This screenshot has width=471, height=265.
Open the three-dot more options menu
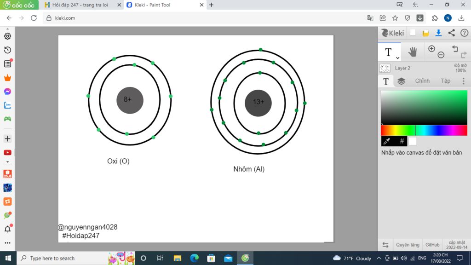click(x=464, y=81)
